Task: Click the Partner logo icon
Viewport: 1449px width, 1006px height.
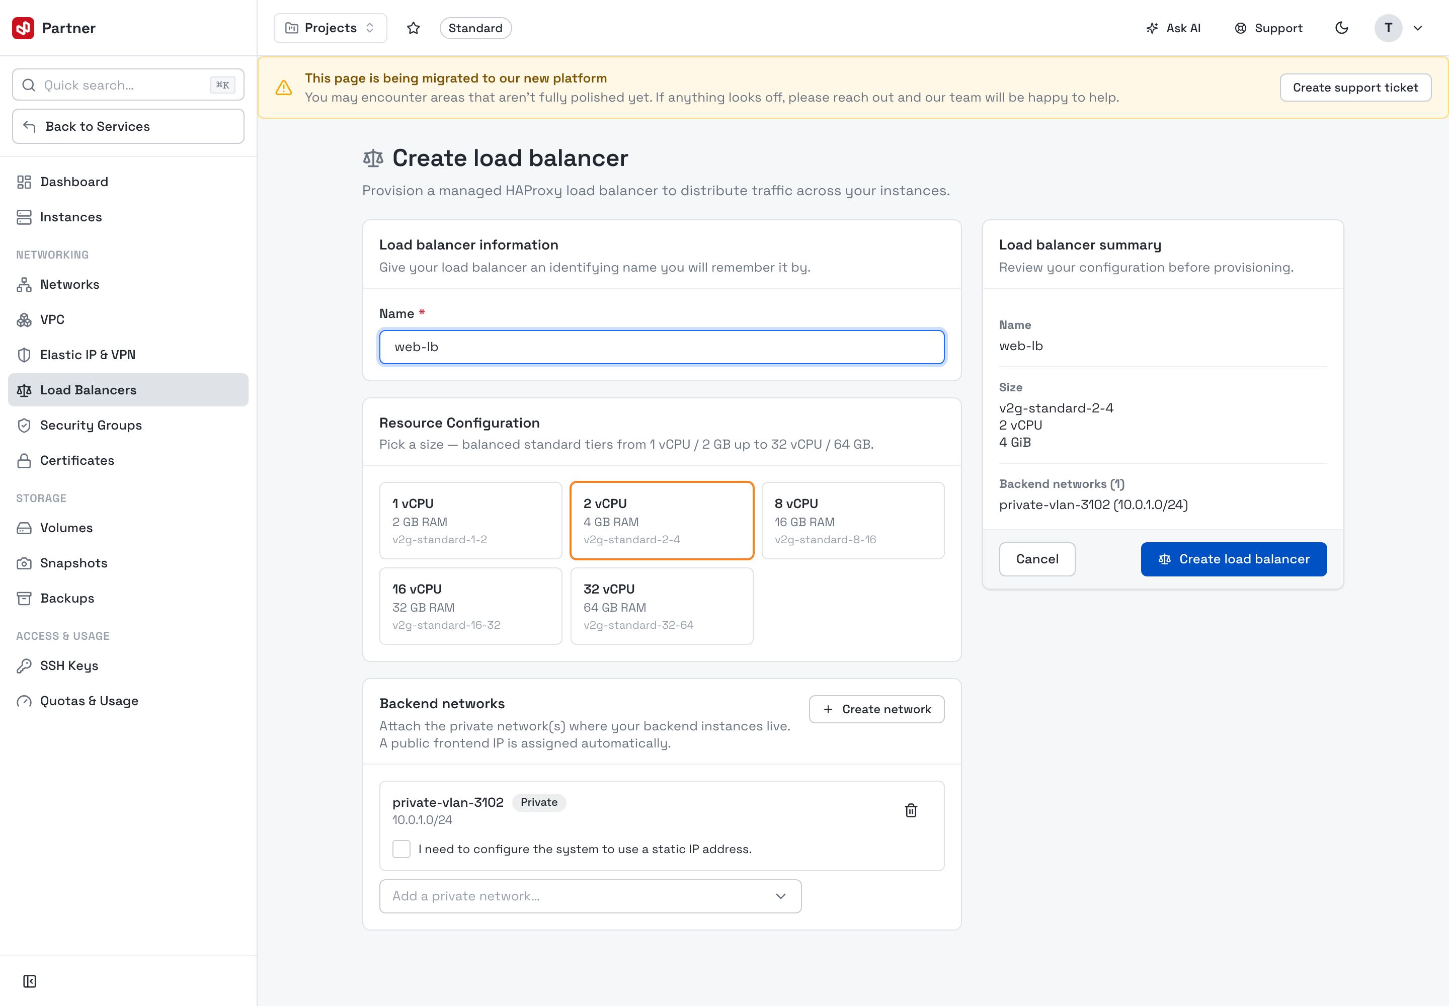Action: 23,28
